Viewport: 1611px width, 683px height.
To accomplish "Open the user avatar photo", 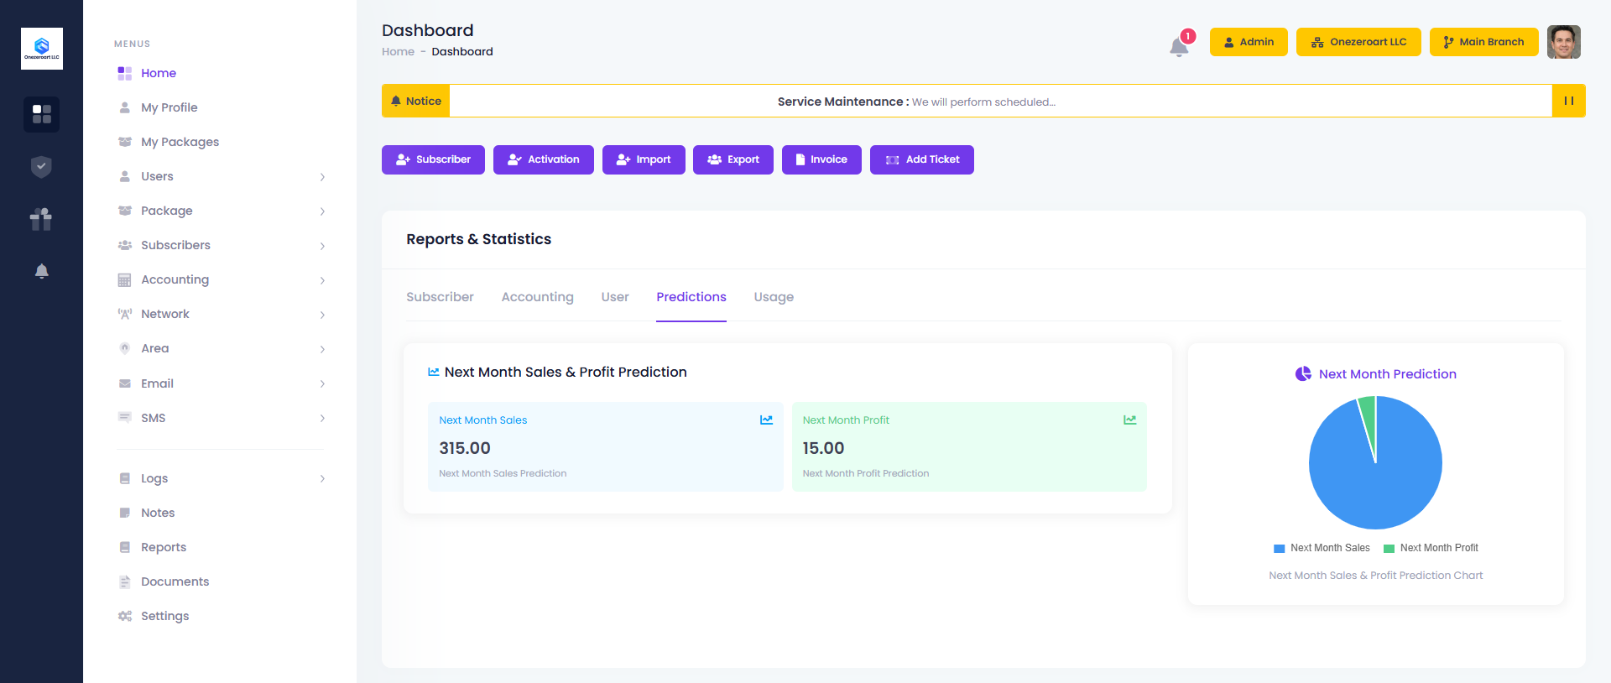I will (x=1563, y=42).
